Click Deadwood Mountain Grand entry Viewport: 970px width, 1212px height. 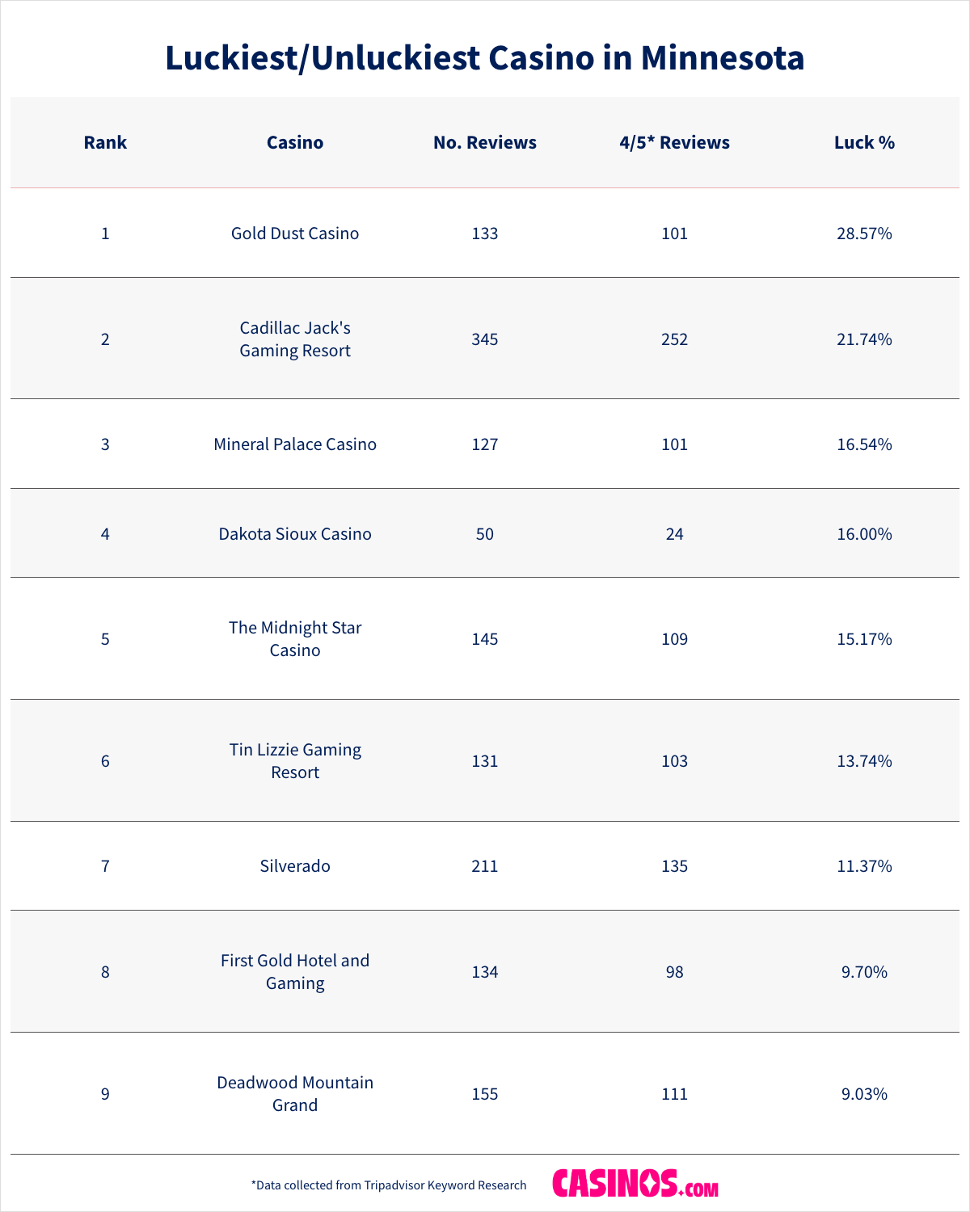click(295, 1094)
